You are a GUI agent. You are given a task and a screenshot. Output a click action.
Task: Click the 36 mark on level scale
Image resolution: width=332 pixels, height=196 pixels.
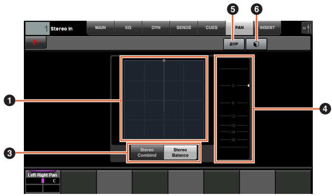(x=233, y=140)
